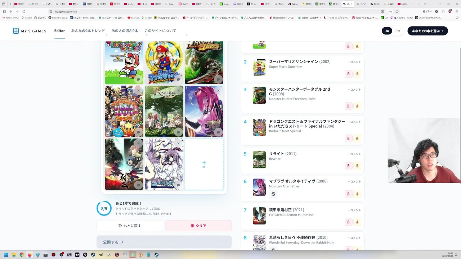The image size is (461, 259).
Task: Click the 8/9 progress ring
Action: click(x=104, y=209)
